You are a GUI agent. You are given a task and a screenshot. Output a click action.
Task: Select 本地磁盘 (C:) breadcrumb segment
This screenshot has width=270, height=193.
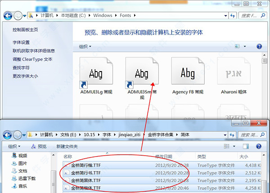[73, 15]
